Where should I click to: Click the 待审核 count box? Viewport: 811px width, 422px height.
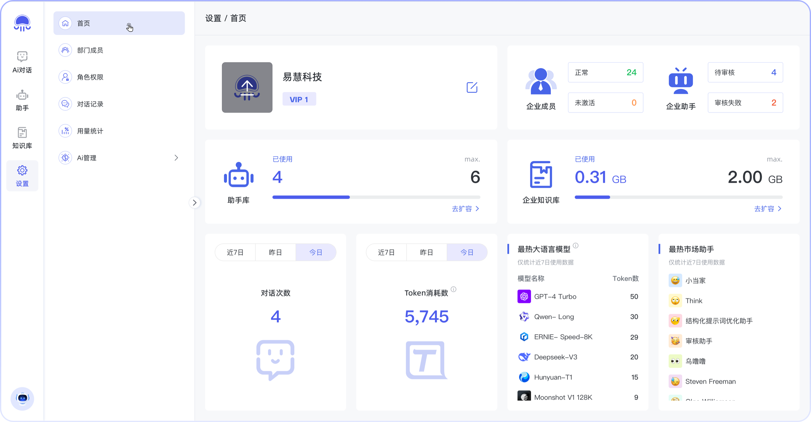[x=745, y=72]
